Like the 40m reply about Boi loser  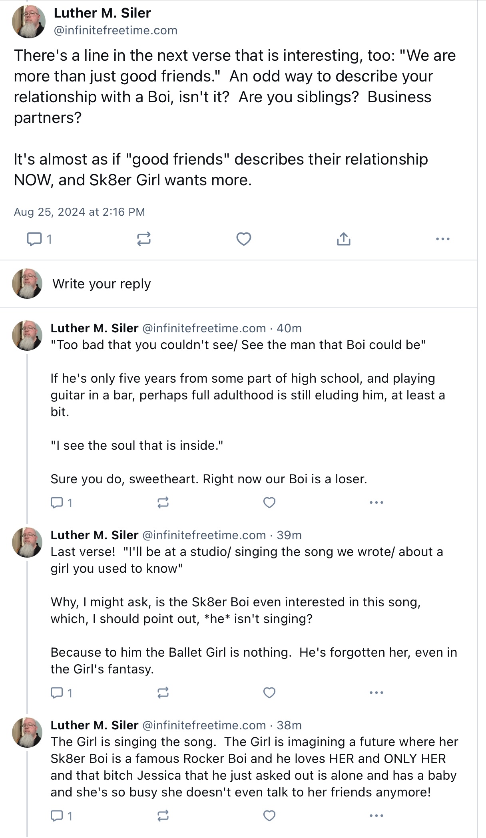tap(269, 502)
